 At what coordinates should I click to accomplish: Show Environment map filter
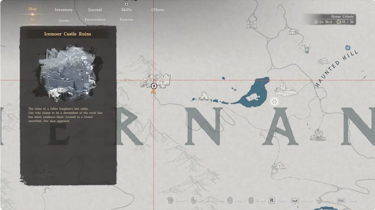coord(95,20)
